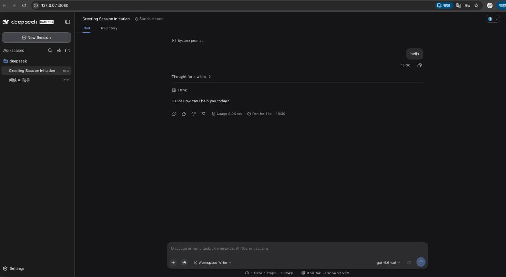The image size is (506, 277).
Task: Copy the assistant response
Action: tap(174, 114)
